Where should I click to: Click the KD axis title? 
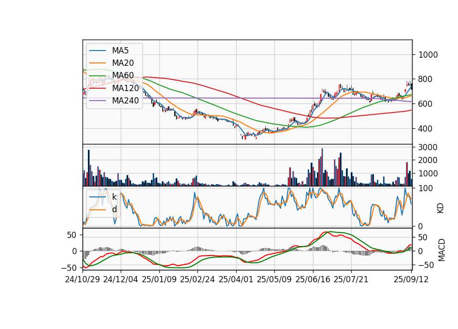pos(440,208)
